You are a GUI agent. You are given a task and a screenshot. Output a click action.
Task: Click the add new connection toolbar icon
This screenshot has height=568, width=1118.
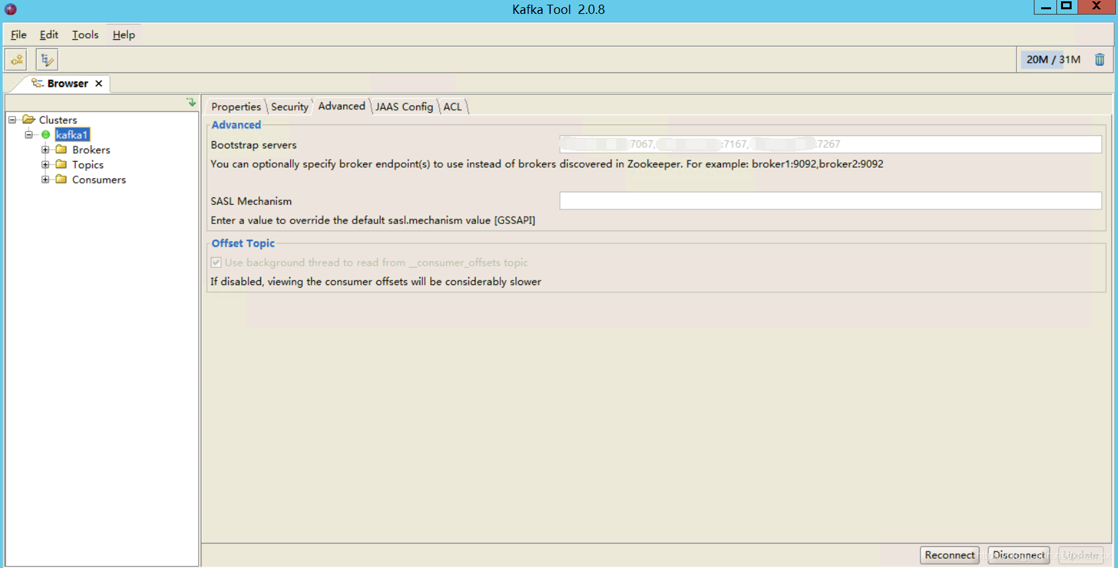coord(16,60)
